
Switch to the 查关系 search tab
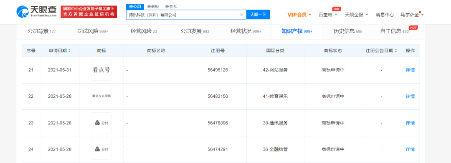(x=171, y=7)
